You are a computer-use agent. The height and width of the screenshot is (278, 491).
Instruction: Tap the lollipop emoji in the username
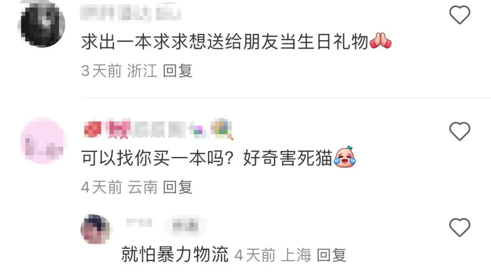222,129
